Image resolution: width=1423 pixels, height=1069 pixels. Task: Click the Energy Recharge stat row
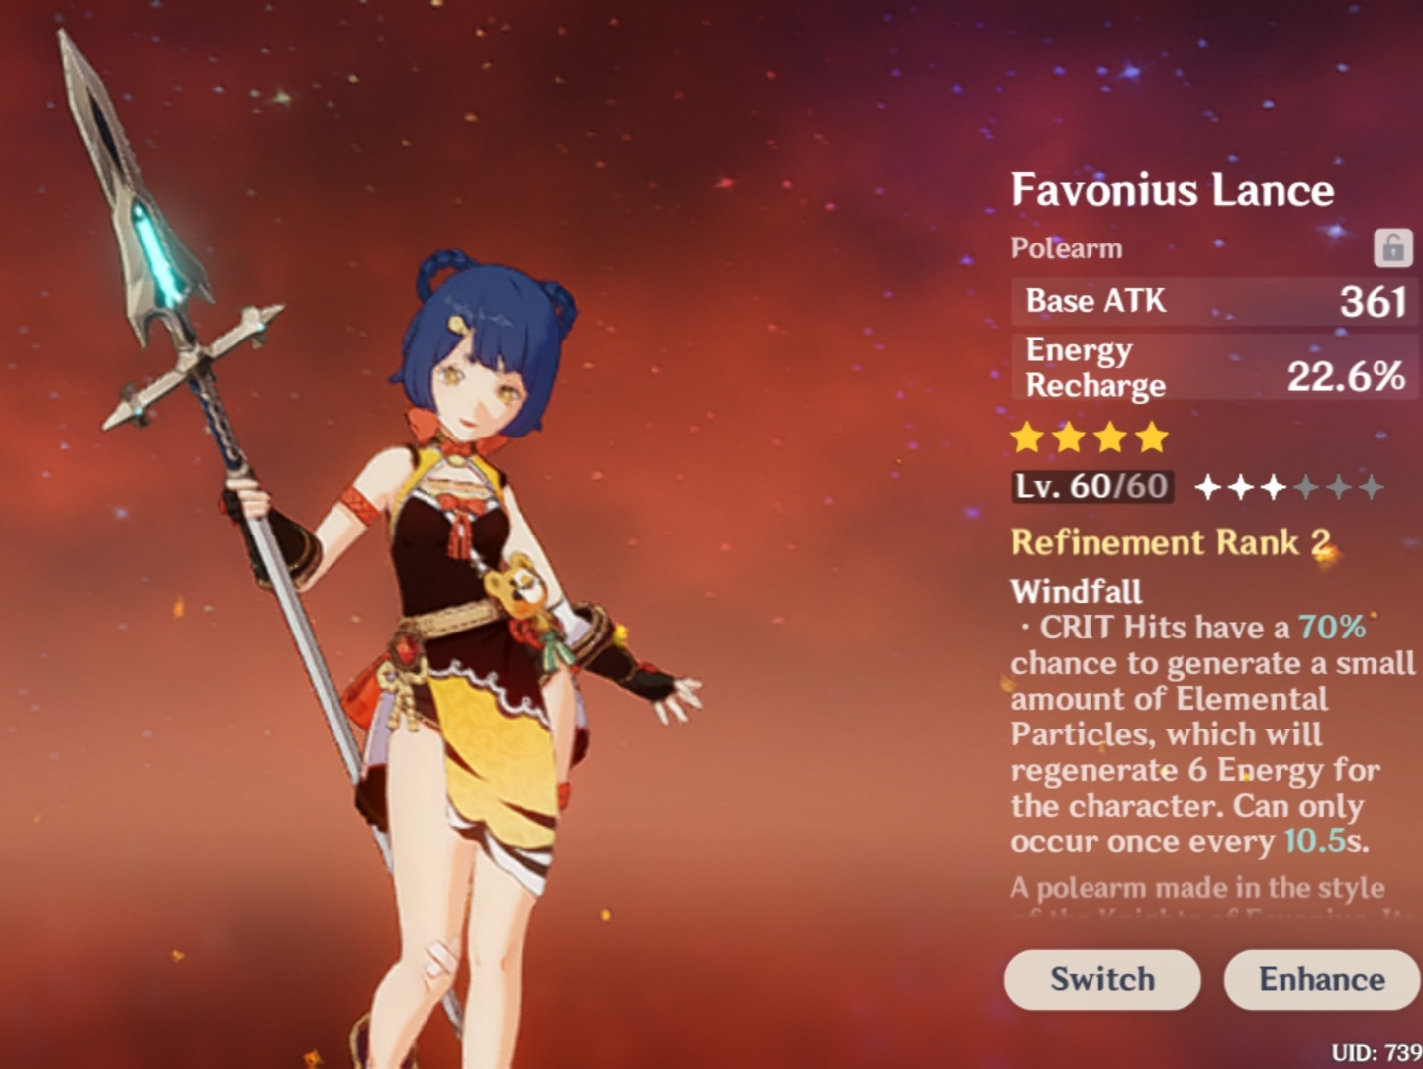coord(1215,367)
